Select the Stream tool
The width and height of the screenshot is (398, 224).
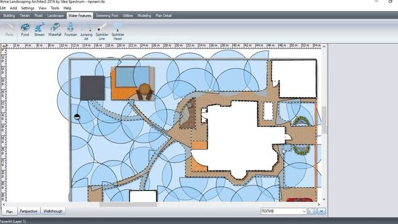[x=39, y=30]
